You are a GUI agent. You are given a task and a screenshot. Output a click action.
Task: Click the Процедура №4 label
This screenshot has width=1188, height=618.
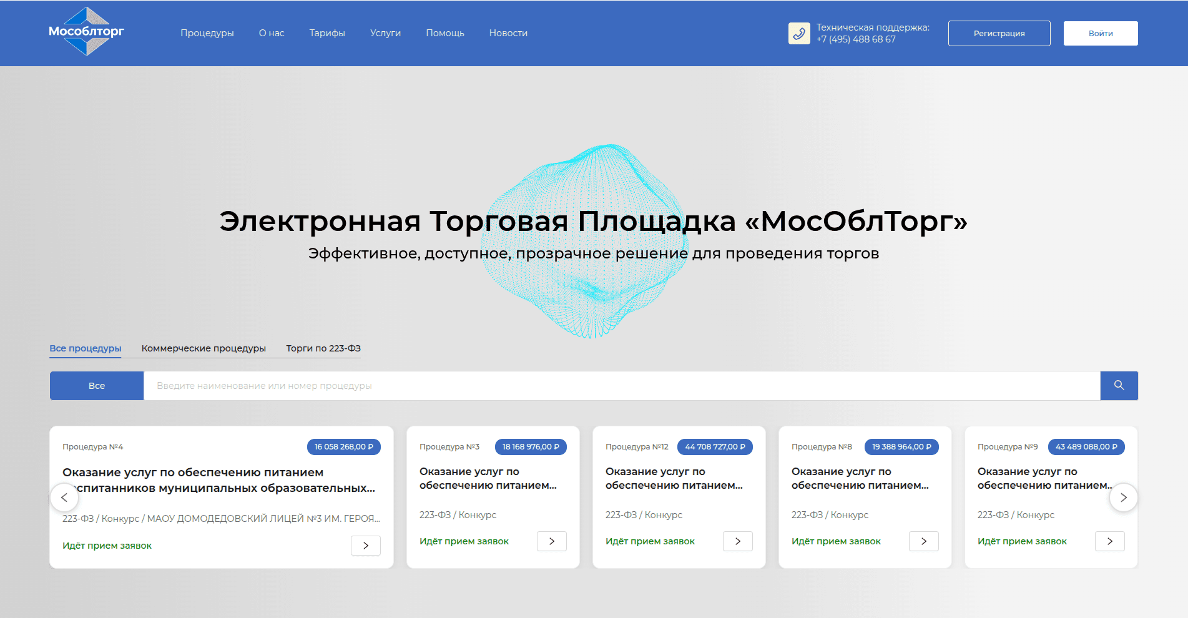[x=93, y=447]
